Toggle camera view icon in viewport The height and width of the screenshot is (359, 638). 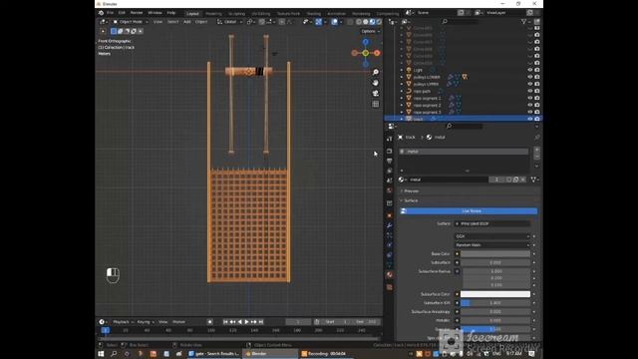(376, 93)
